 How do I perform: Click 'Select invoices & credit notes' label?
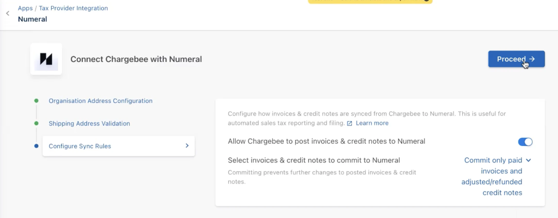(x=314, y=160)
